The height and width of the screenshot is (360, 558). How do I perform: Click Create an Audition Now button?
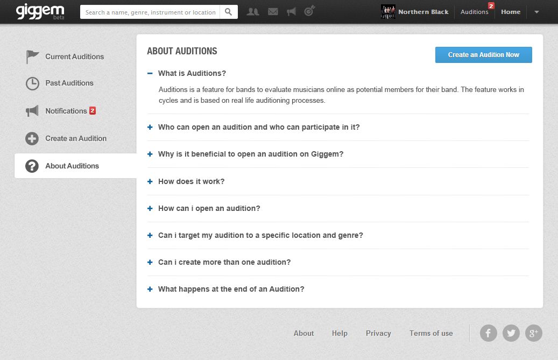point(484,55)
